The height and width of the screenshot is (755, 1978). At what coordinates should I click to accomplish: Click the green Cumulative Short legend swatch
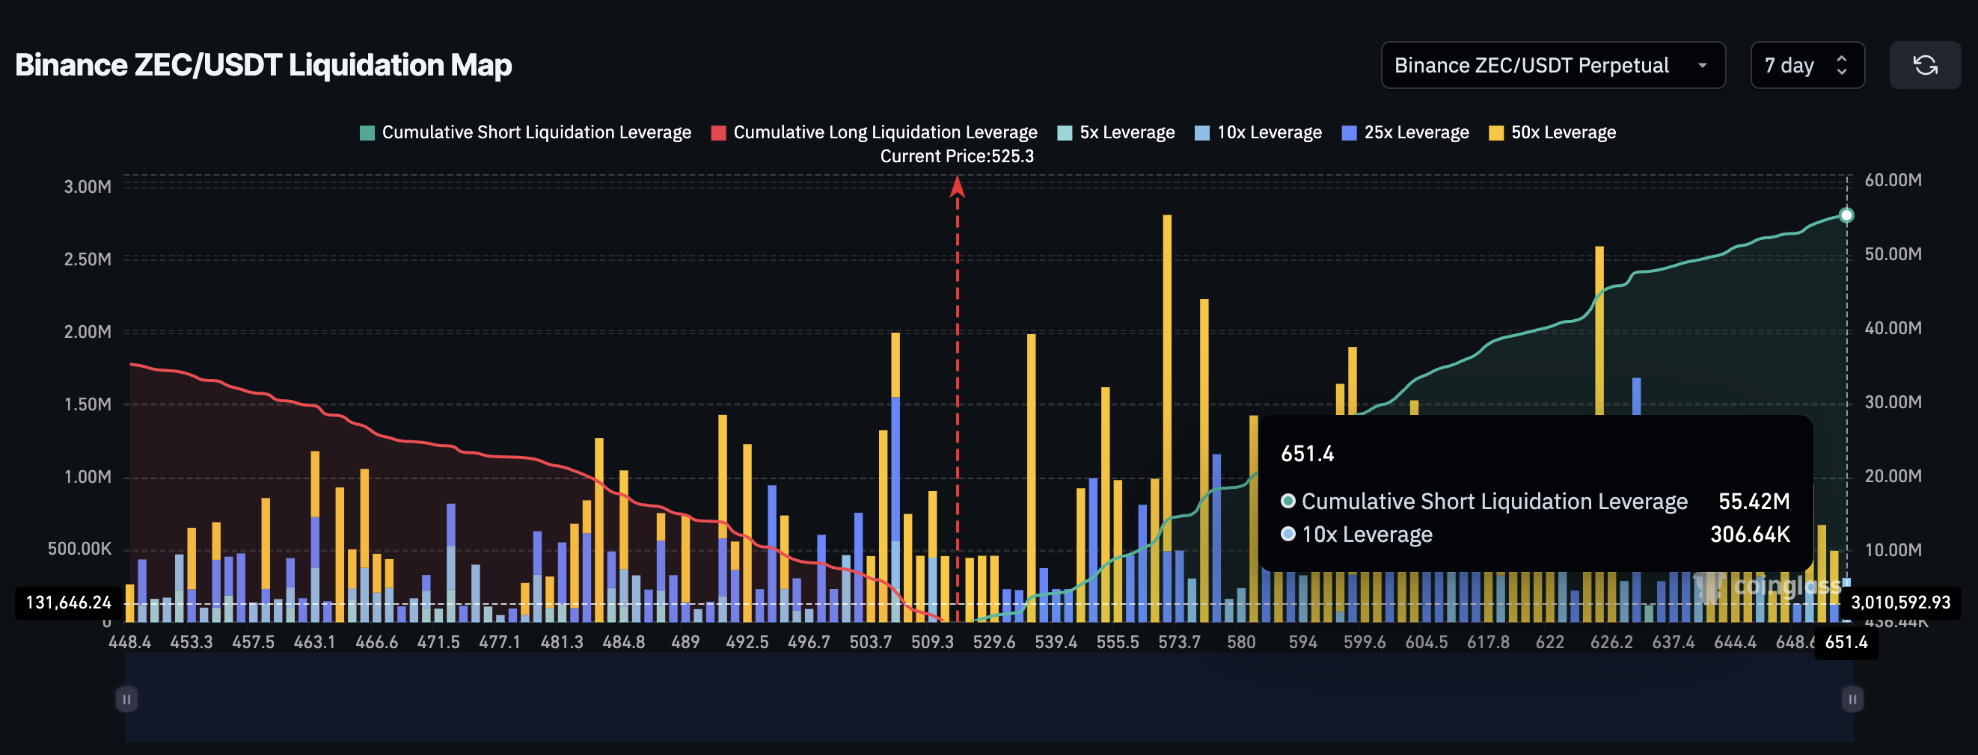tap(366, 132)
